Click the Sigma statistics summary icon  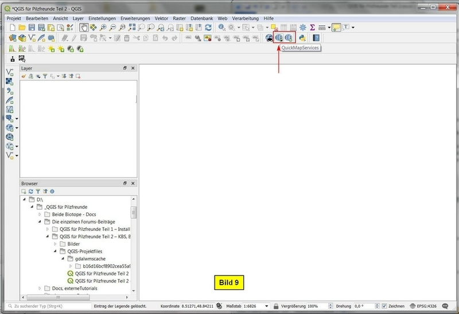pos(312,28)
